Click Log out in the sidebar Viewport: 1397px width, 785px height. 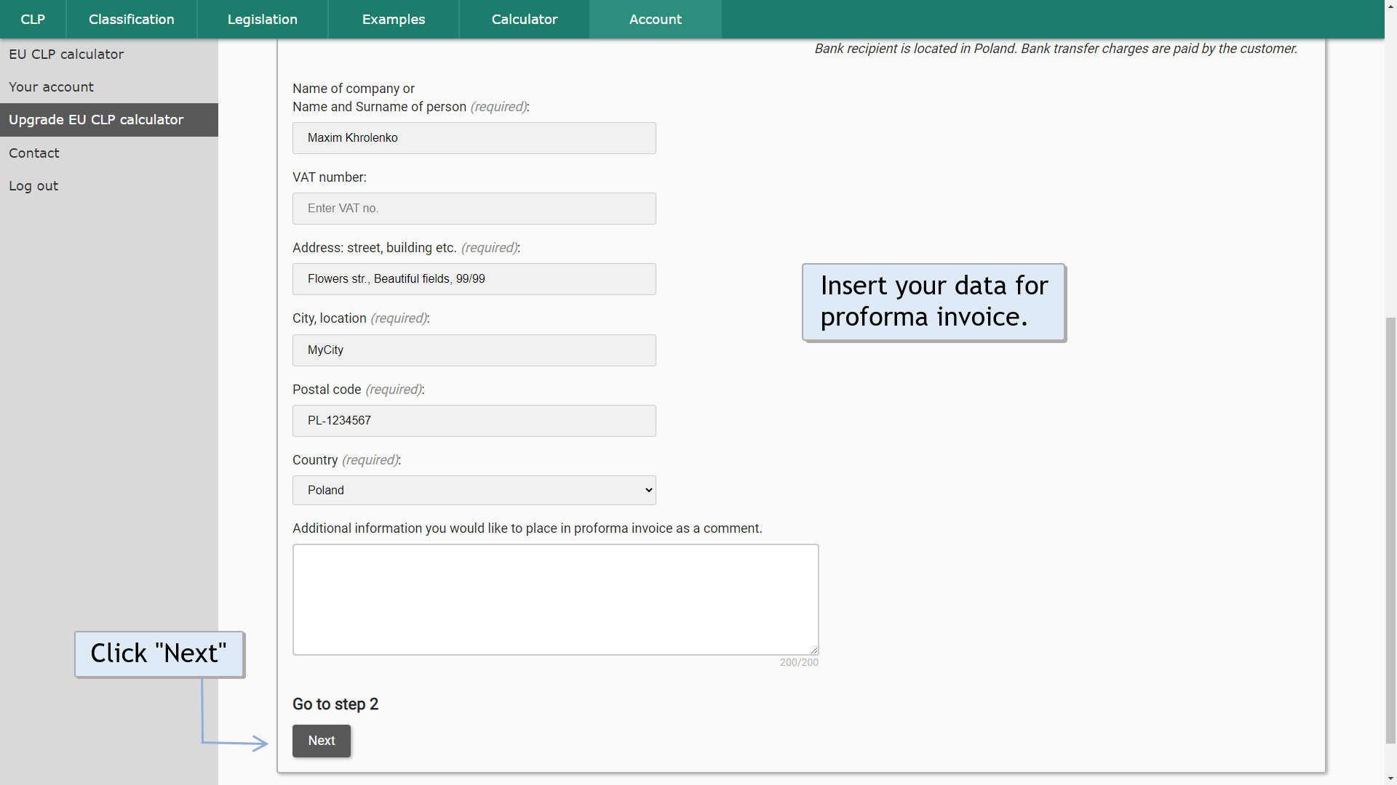click(109, 186)
